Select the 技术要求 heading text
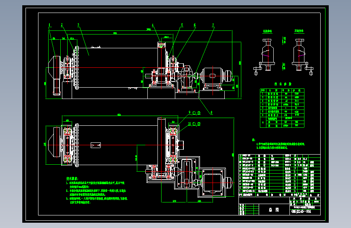 coord(72,179)
